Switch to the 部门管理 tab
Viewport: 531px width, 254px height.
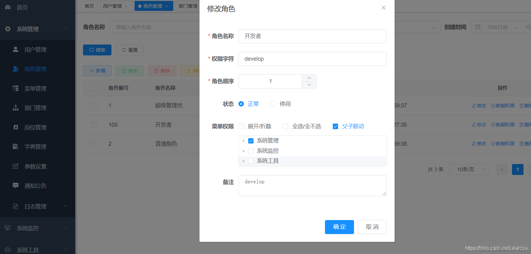tap(188, 6)
